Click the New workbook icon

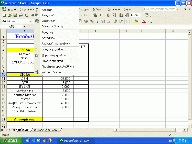coord(4,15)
